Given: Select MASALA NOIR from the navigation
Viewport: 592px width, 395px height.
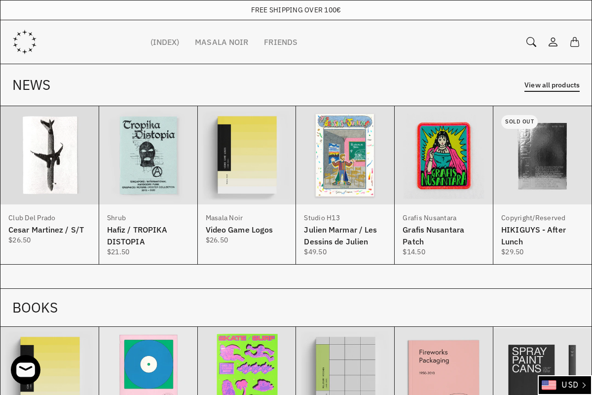Looking at the screenshot, I should point(222,42).
